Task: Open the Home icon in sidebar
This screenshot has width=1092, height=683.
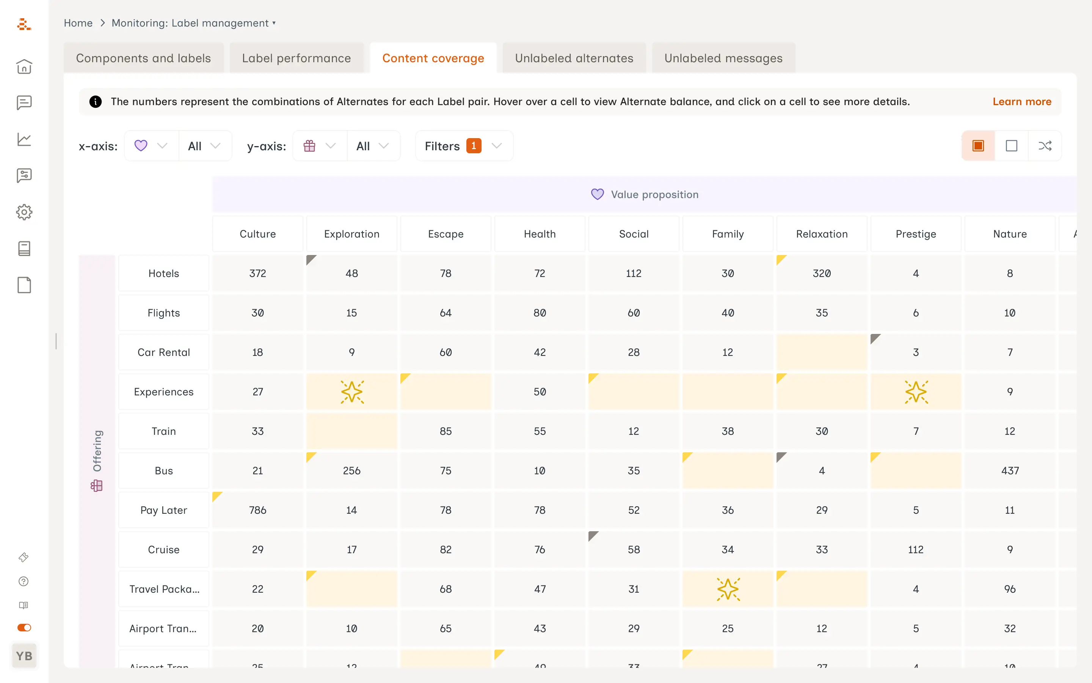Action: click(24, 66)
